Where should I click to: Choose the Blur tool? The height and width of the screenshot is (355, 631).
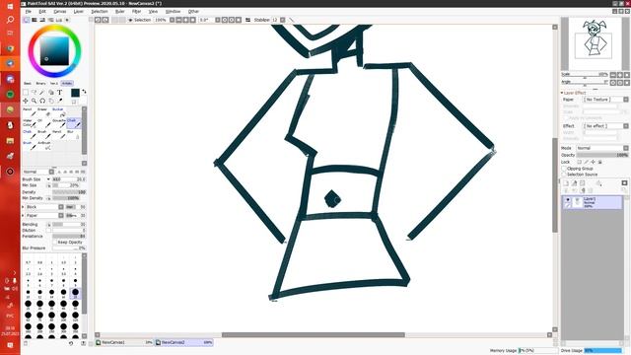coord(74,134)
